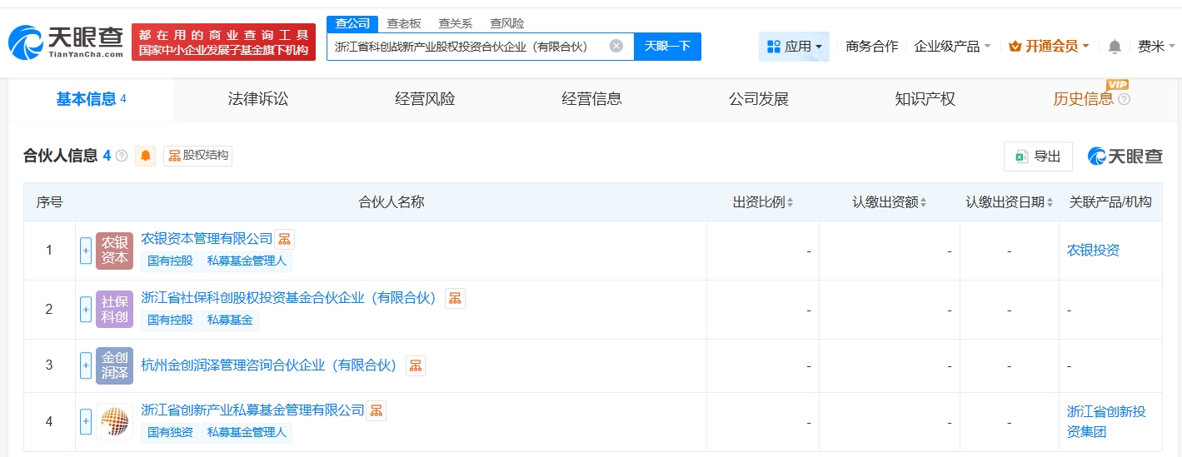Open the 农银投资 related product link
This screenshot has width=1182, height=457.
(1093, 250)
